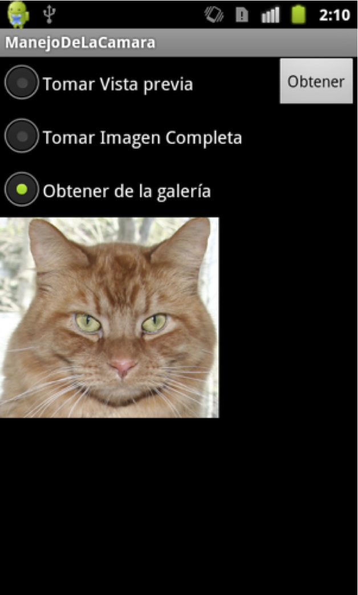Screen dimensions: 358x595
Task: Click the "Tomar Imagen Completa" label text
Action: click(x=143, y=138)
